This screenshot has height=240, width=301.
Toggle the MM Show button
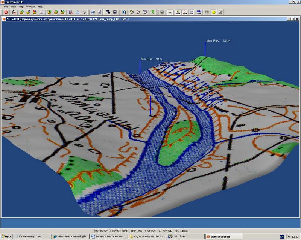click(199, 12)
